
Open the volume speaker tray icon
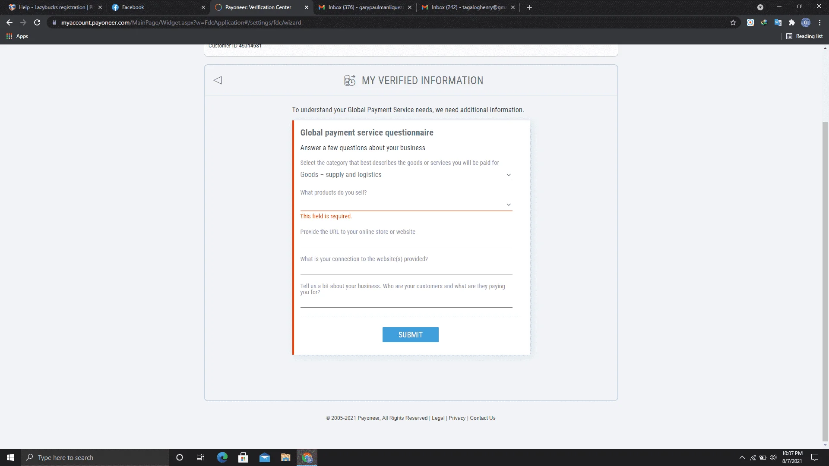(773, 457)
